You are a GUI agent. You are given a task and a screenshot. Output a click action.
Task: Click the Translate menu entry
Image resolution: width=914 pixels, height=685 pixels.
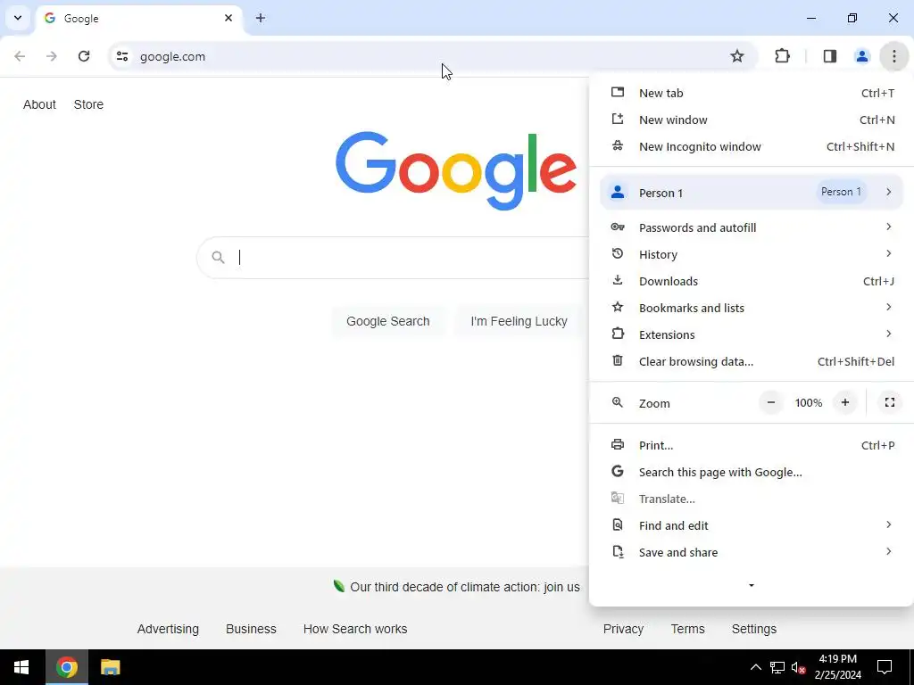coord(752,499)
